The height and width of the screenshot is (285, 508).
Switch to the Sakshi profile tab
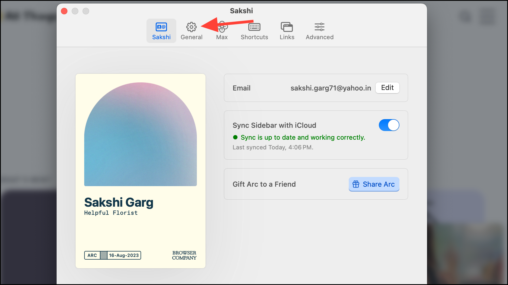pos(161,31)
